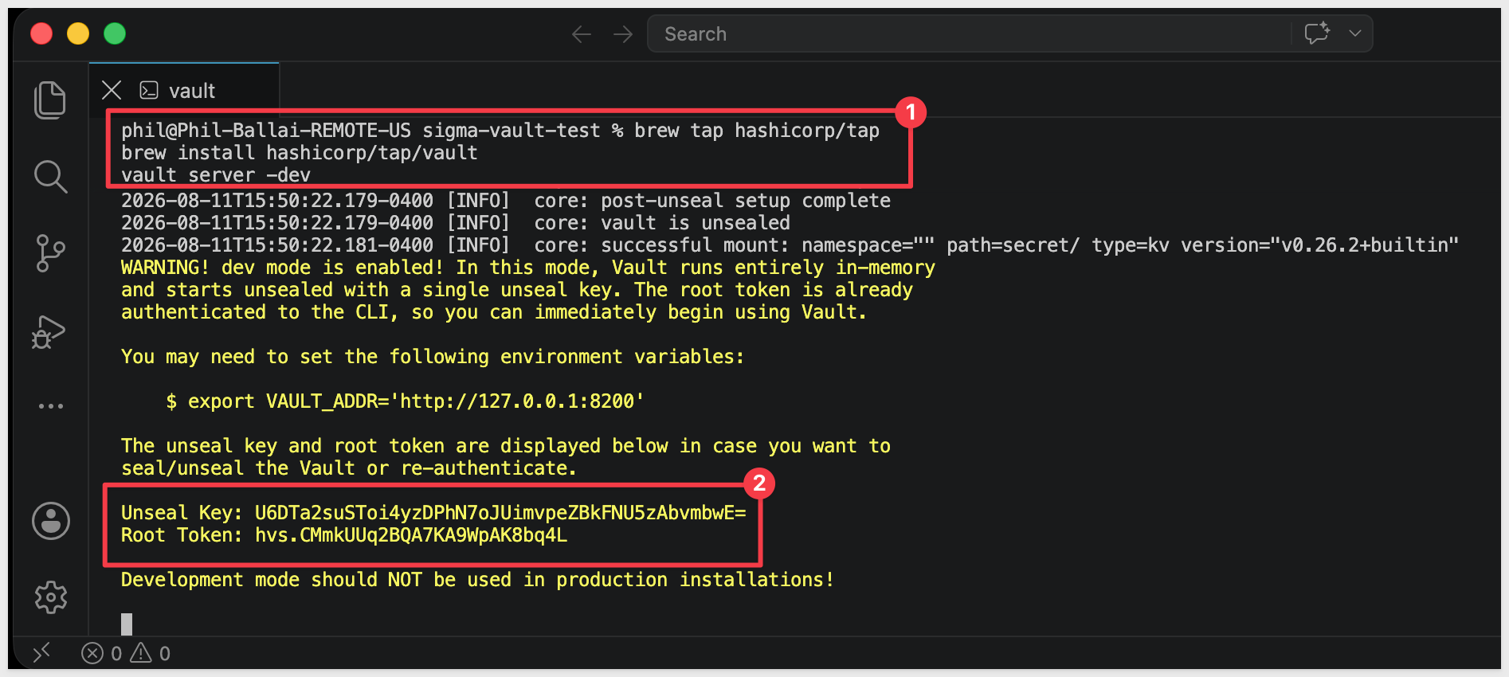The image size is (1509, 677).
Task: Go back using the left arrow
Action: point(582,34)
